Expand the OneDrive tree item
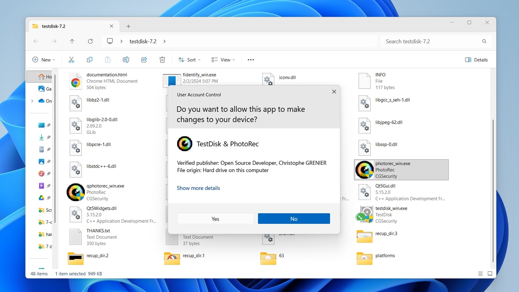The image size is (519, 292). click(32, 101)
